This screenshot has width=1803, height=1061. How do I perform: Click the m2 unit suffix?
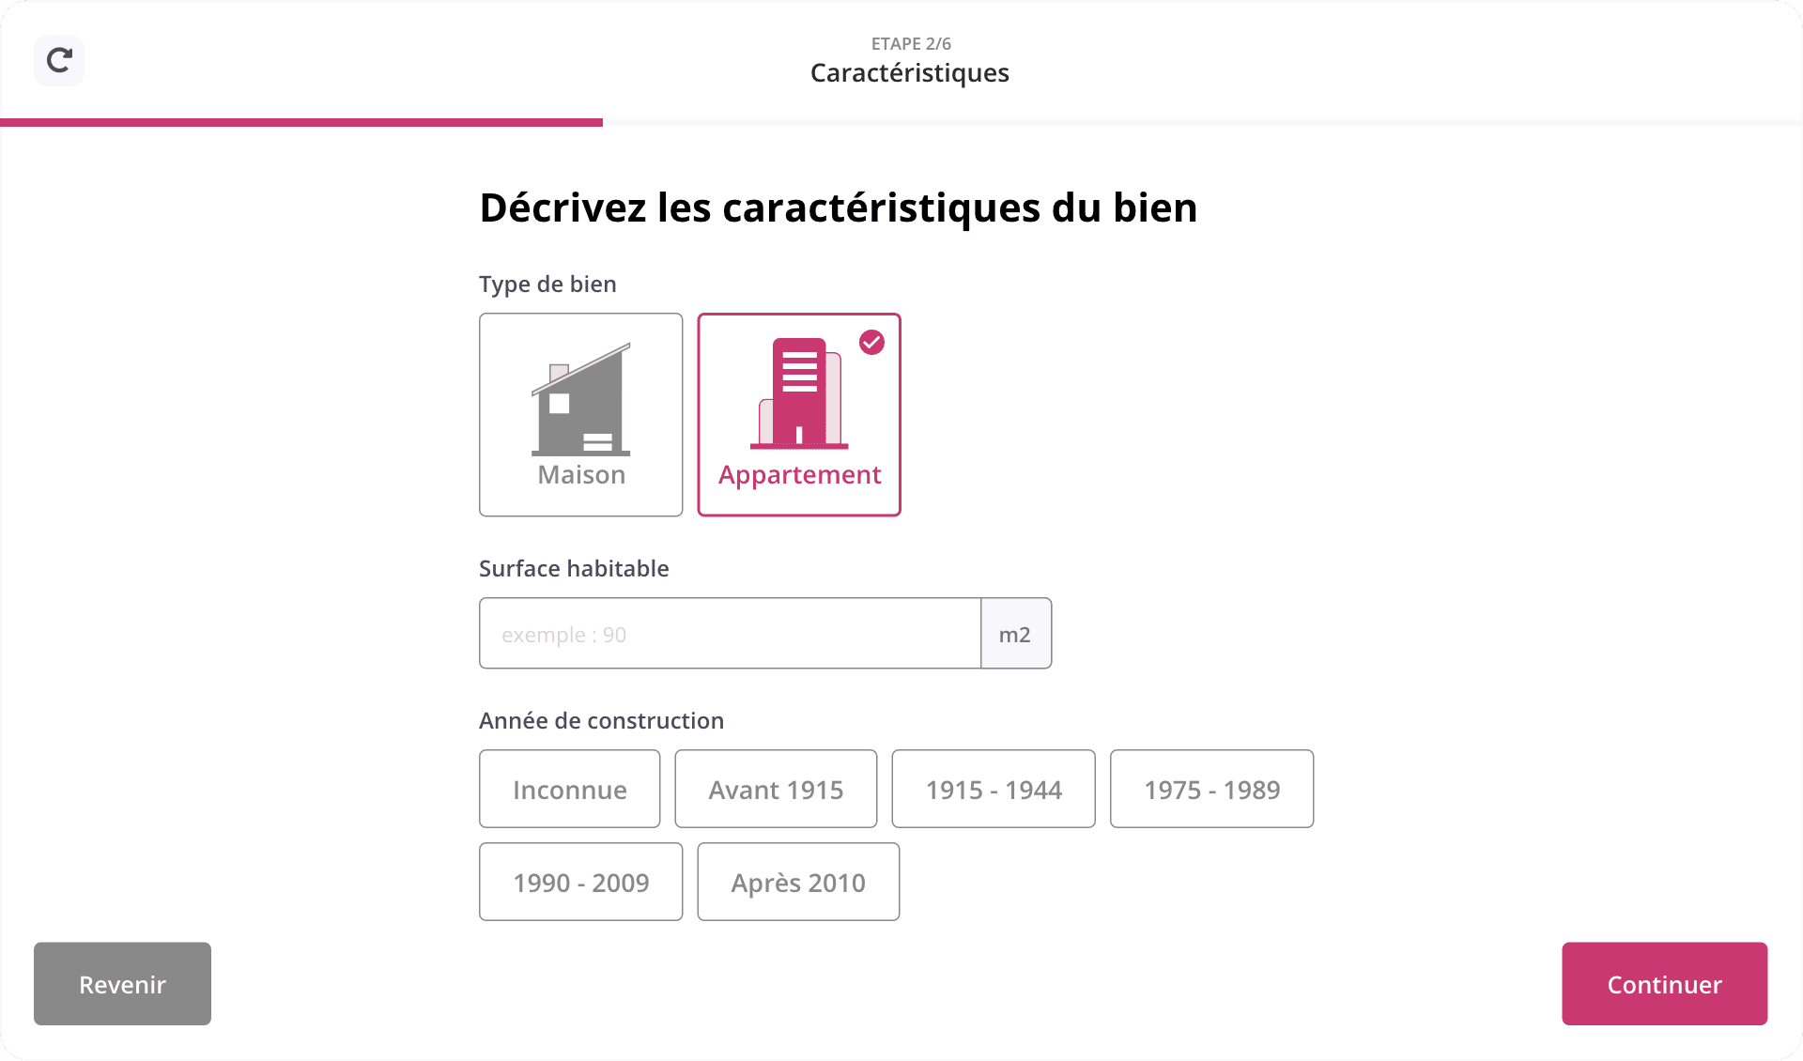point(1015,634)
